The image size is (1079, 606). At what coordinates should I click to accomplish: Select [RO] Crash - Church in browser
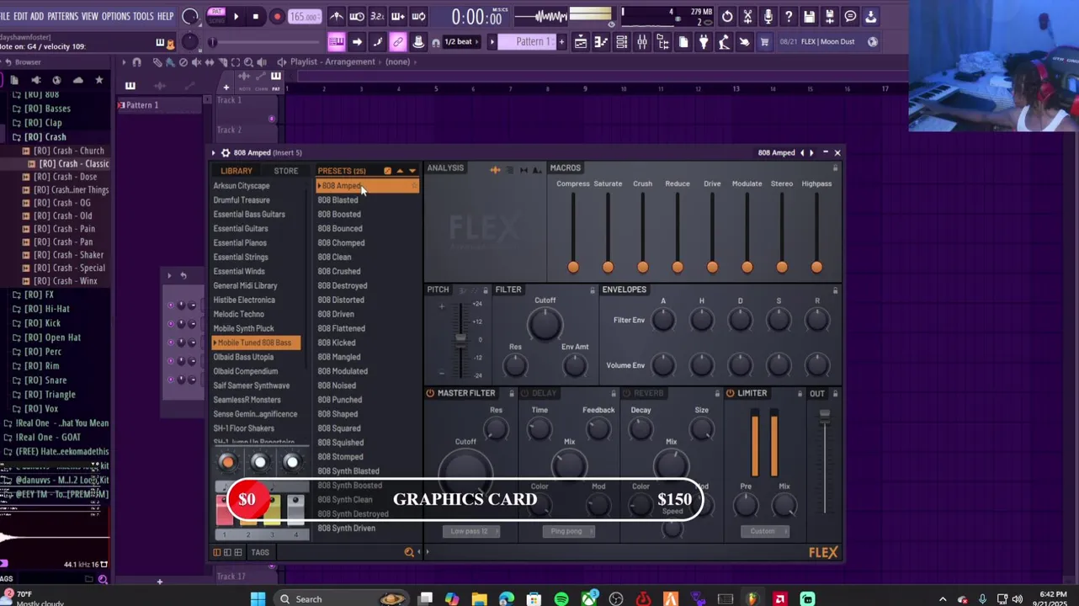click(68, 151)
